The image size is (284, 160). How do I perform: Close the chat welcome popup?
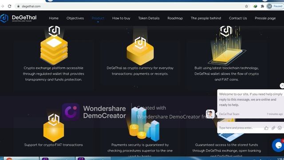click(282, 85)
